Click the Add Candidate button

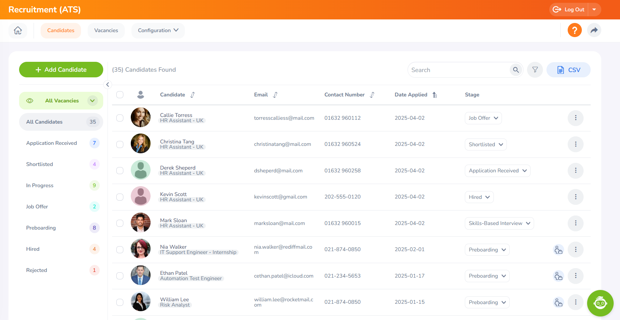tap(61, 70)
